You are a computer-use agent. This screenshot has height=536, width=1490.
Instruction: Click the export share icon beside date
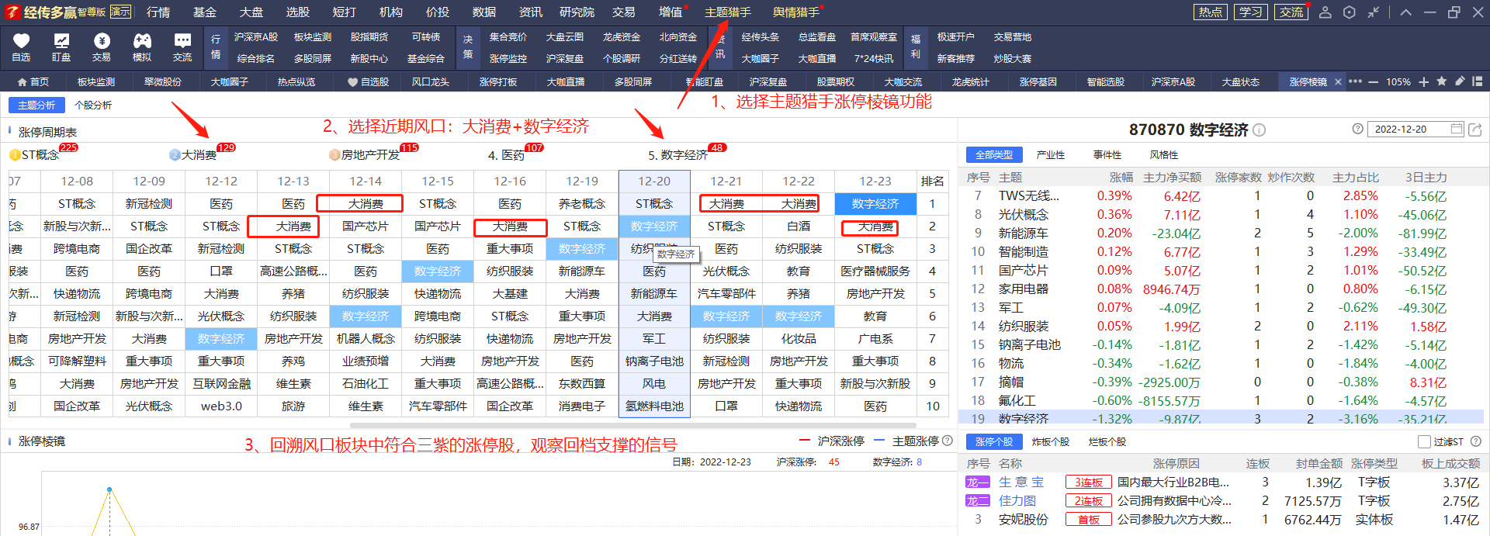pos(1475,130)
